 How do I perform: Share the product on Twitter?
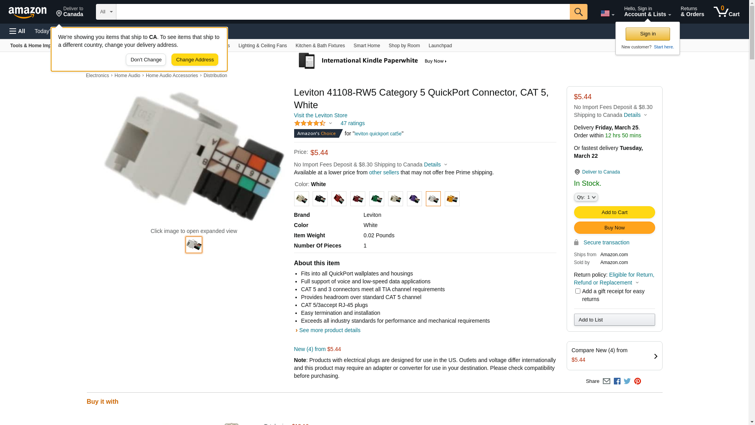(627, 381)
